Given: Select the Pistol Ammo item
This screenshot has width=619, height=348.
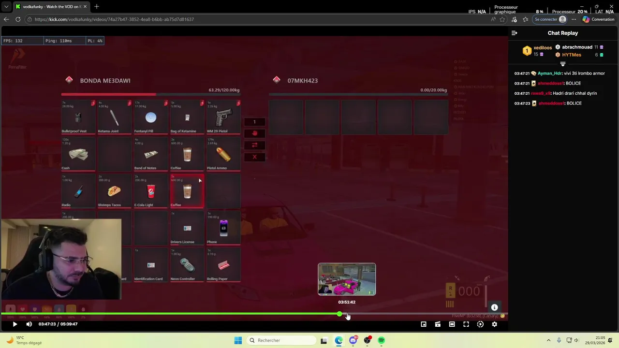Looking at the screenshot, I should (223, 154).
